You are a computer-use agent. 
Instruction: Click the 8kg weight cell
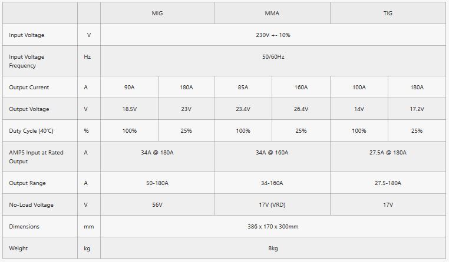coord(273,248)
